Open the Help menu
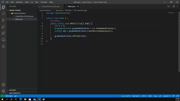The image size is (180, 101). [51, 2]
